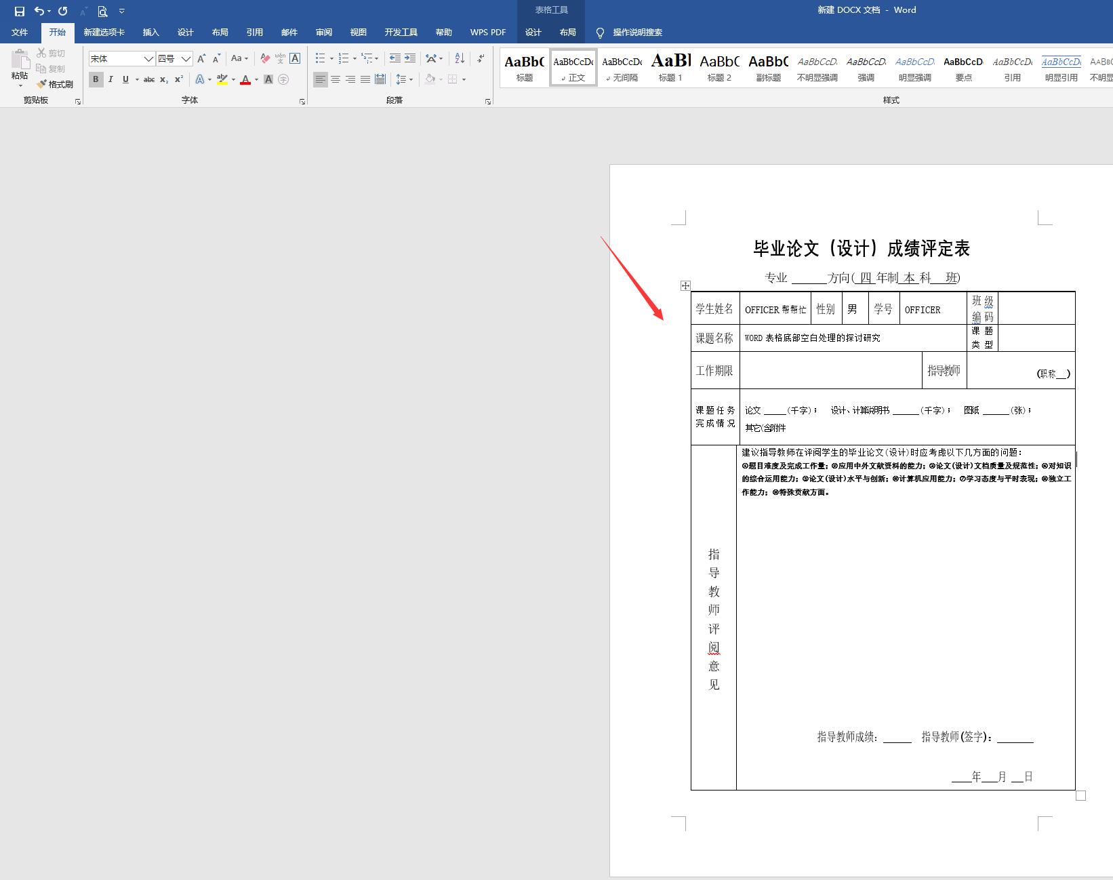Click the Undo arrow in quick access toolbar
Screen dimensions: 1113x880
tap(39, 11)
